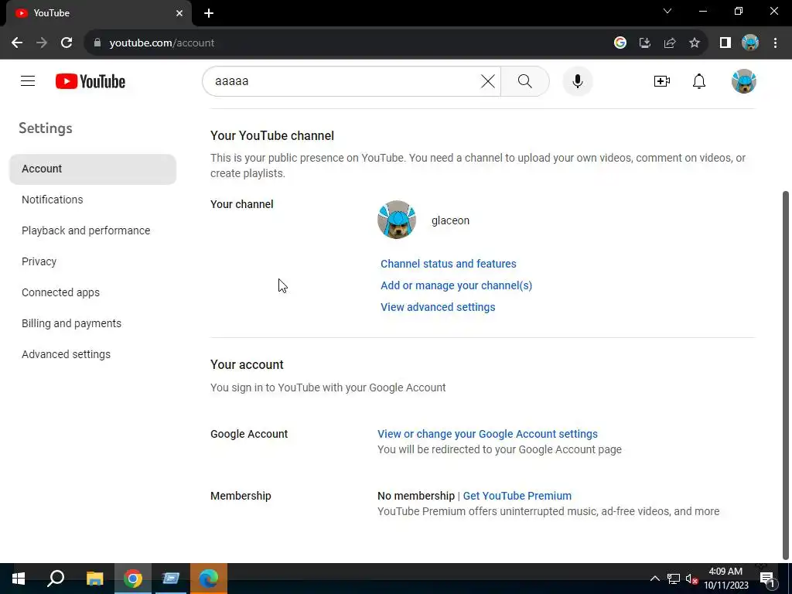The image size is (792, 594).
Task: Open Channel status and features link
Action: pos(448,264)
